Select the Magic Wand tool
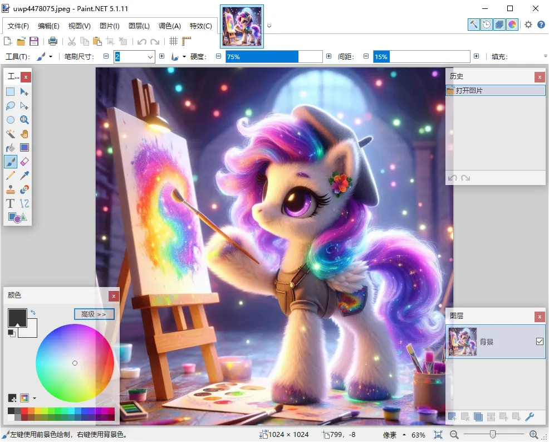 click(11, 134)
